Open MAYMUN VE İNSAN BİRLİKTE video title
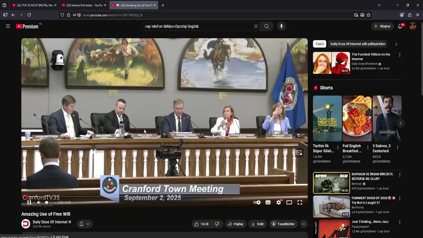Viewport: 423px width, 238px height. (372, 177)
